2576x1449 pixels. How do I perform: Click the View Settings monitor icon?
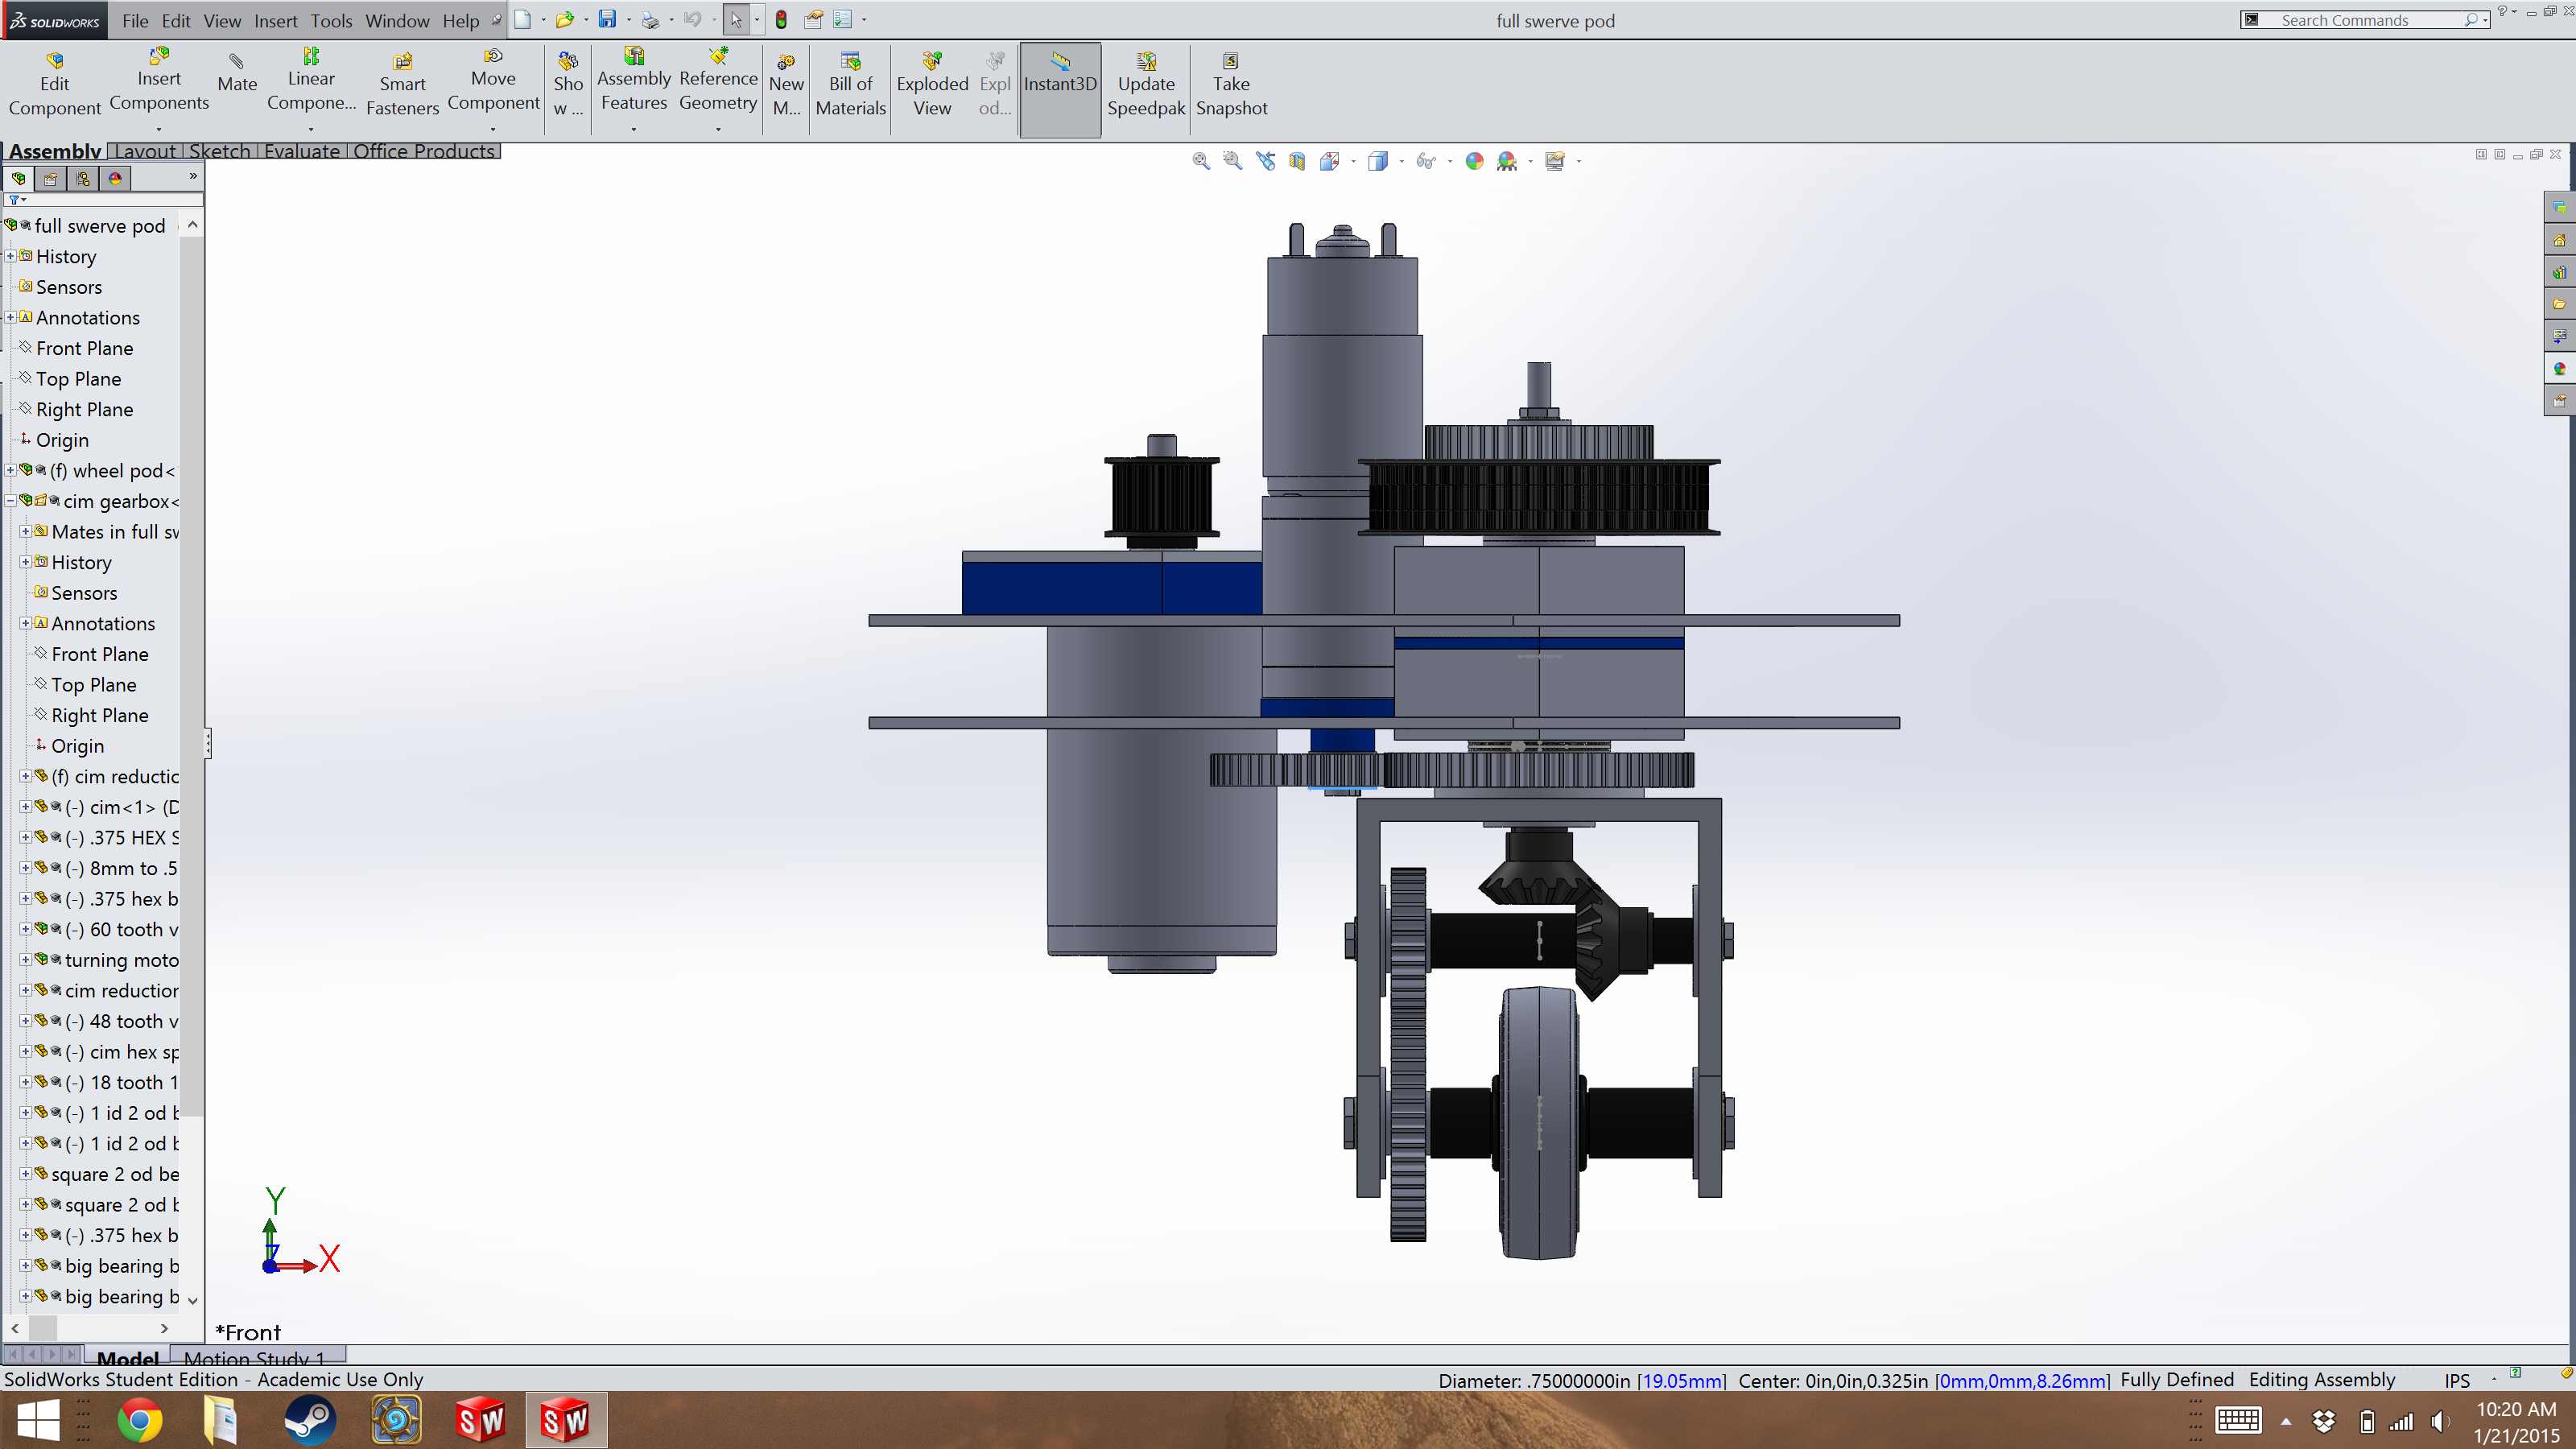pyautogui.click(x=1554, y=161)
